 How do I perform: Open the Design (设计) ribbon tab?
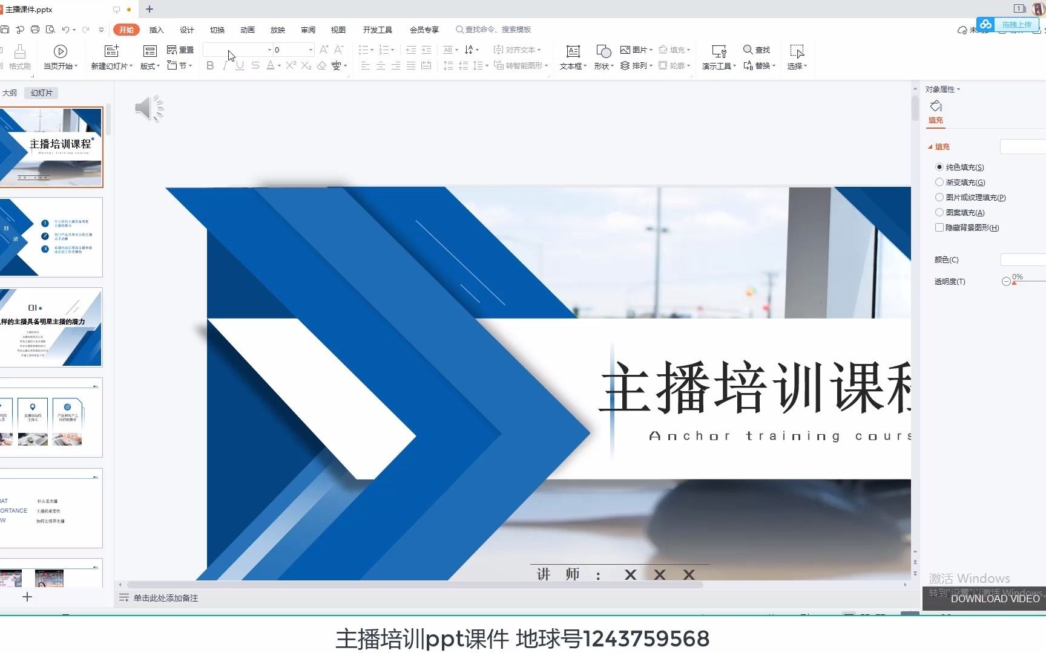[187, 30]
